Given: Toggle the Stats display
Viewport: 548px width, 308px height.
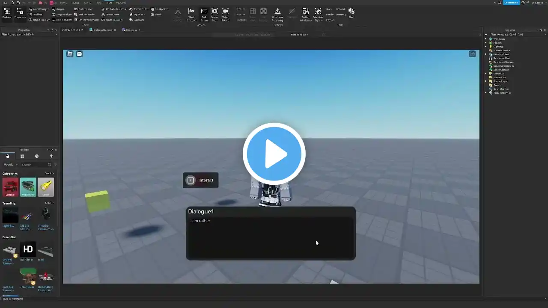Looking at the screenshot, I should pos(329,9).
